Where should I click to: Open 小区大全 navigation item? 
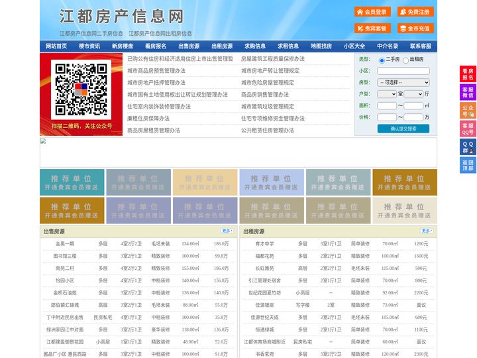tap(354, 46)
